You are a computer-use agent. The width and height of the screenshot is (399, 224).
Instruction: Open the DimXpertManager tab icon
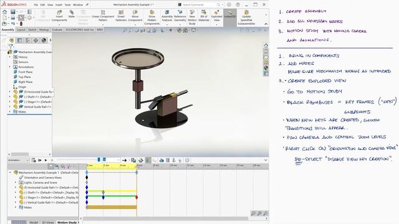[36, 40]
